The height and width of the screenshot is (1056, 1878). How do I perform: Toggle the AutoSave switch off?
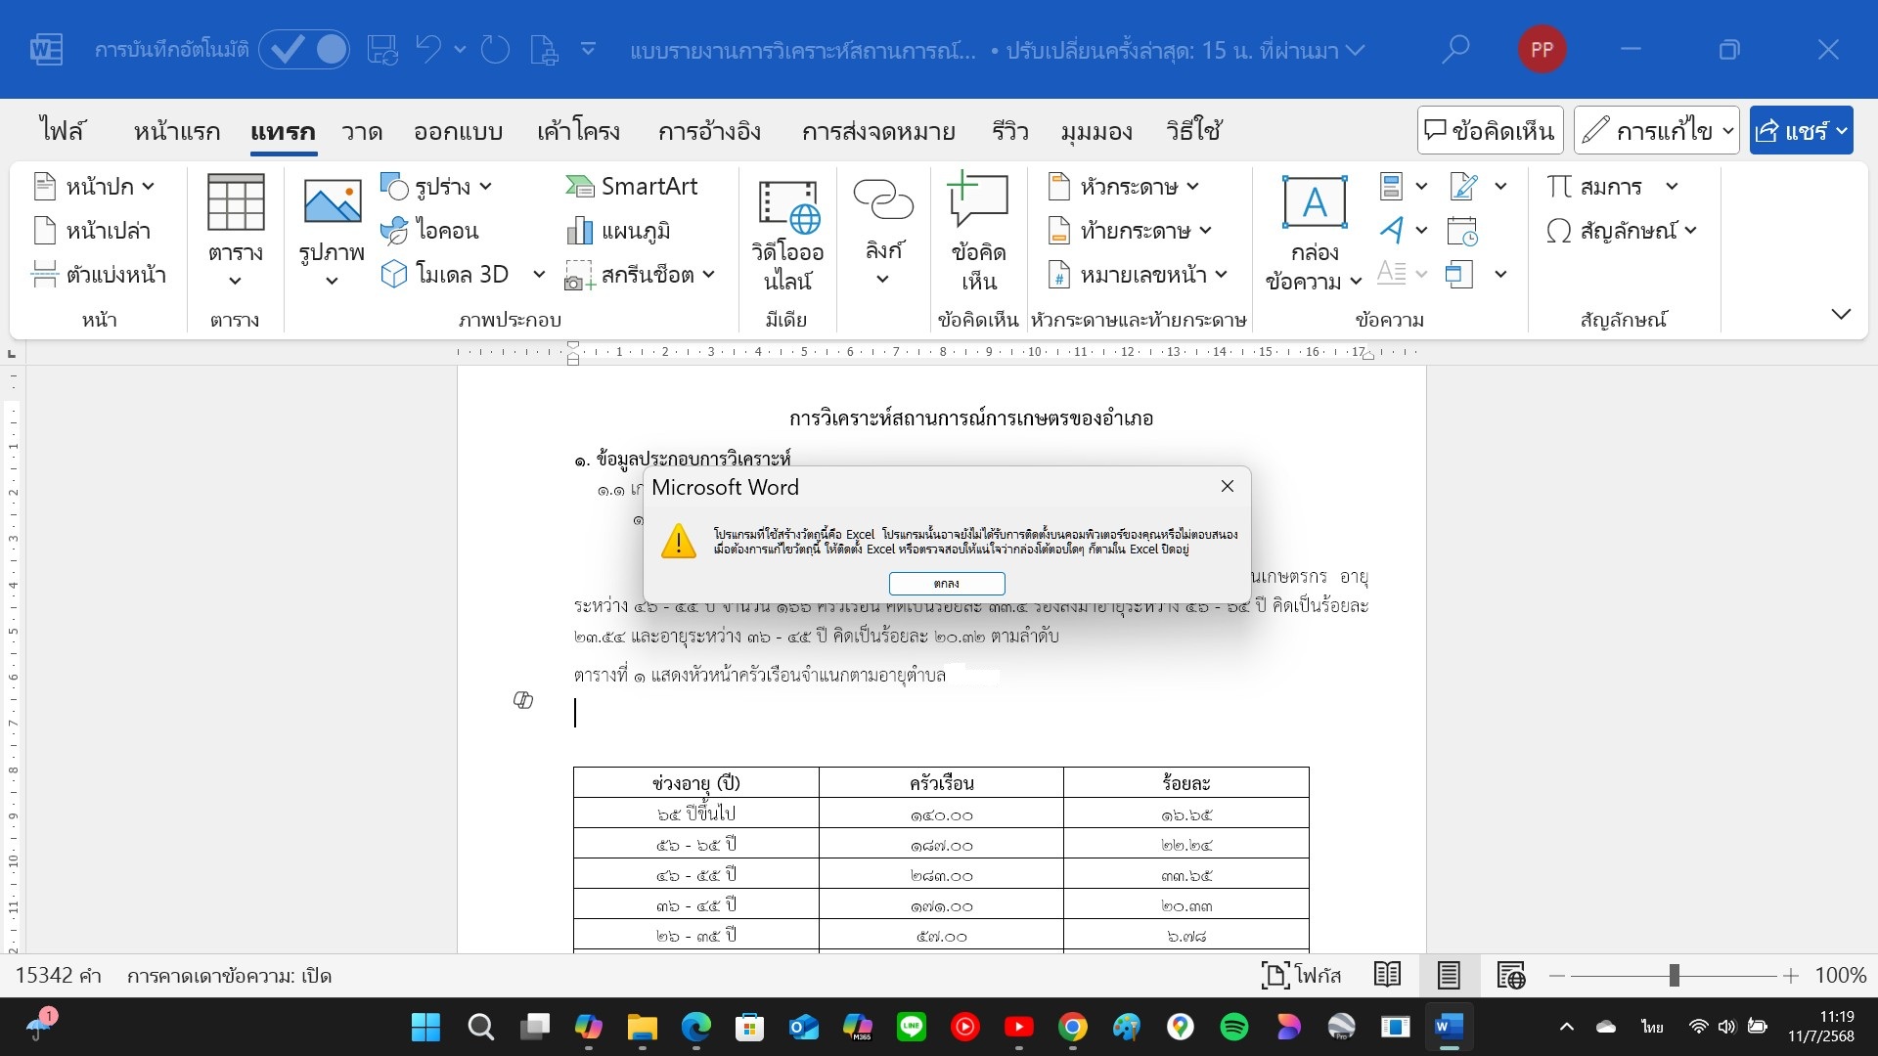click(x=305, y=49)
